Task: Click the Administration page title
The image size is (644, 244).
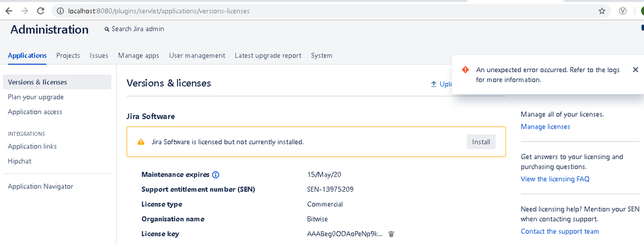Action: (49, 30)
